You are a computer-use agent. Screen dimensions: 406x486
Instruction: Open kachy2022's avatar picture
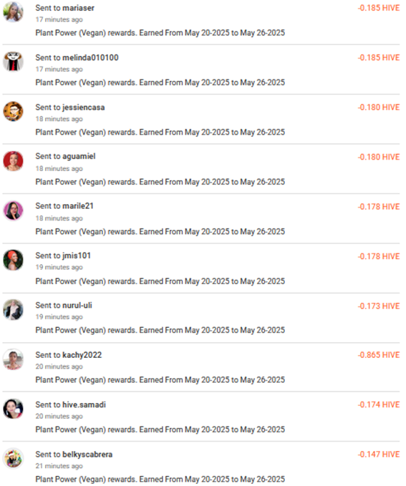(x=13, y=359)
